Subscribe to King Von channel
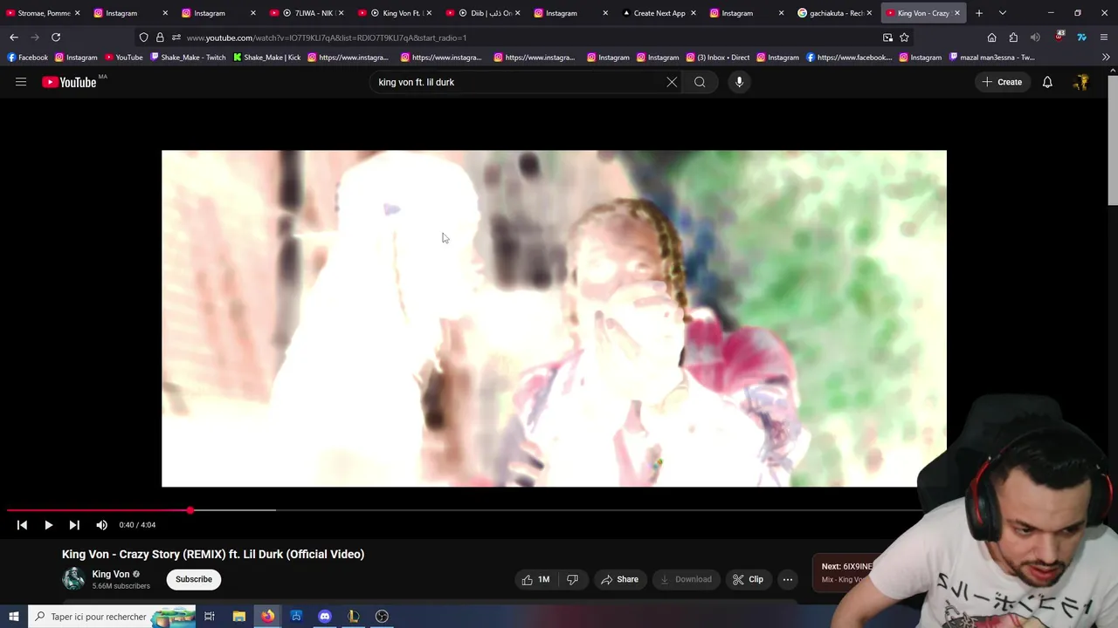Screen dimensions: 1118x628 tap(194, 579)
